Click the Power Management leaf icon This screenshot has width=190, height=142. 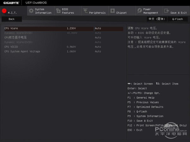(x=140, y=11)
